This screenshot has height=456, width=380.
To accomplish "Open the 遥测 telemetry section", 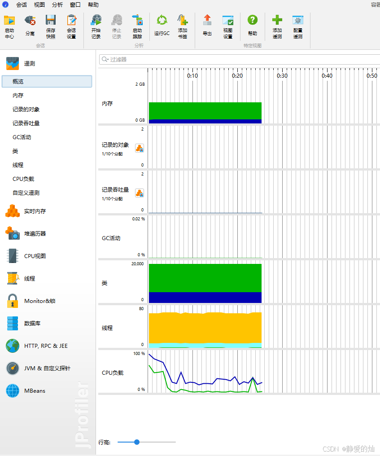I will [20, 63].
